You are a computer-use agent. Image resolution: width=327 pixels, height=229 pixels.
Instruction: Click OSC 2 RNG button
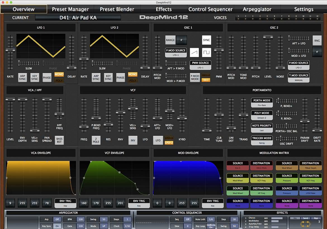coord(317,40)
